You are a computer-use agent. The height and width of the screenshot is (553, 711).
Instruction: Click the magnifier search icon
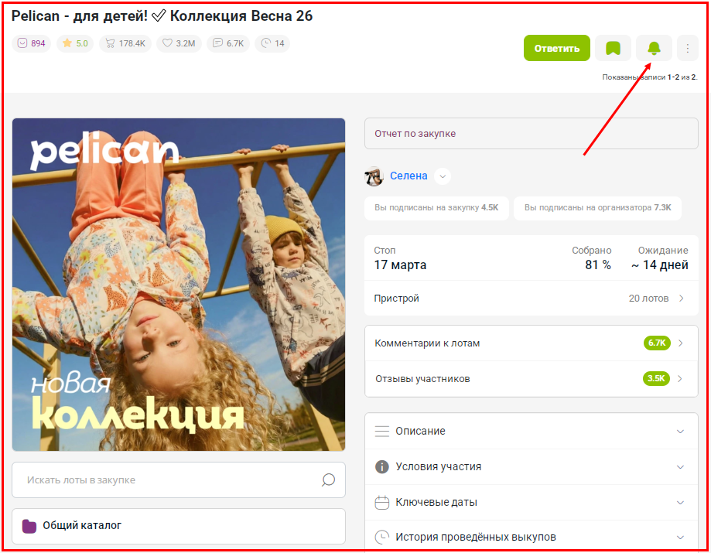point(328,480)
